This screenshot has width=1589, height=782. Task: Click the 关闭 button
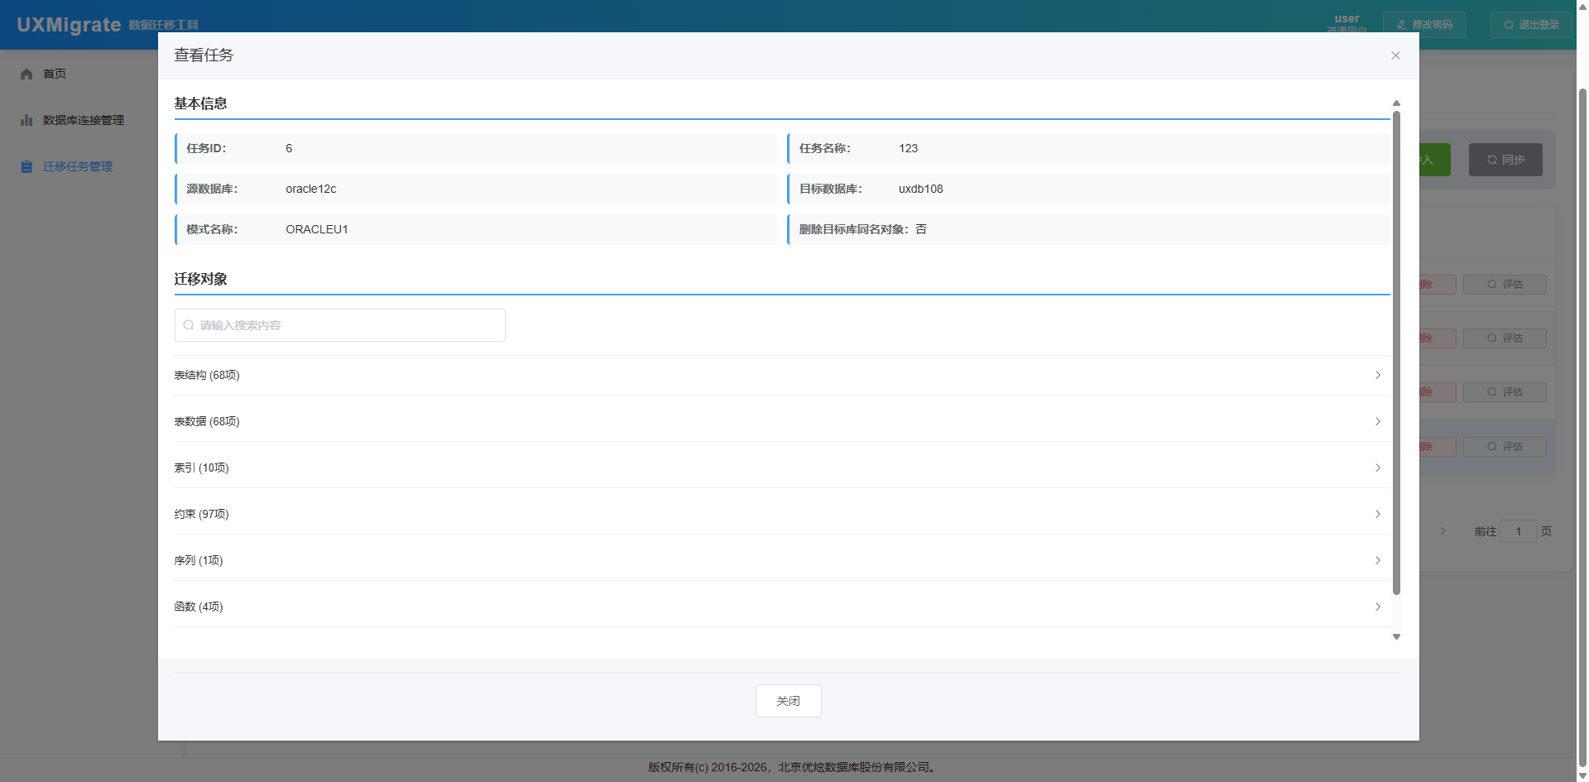pos(788,701)
